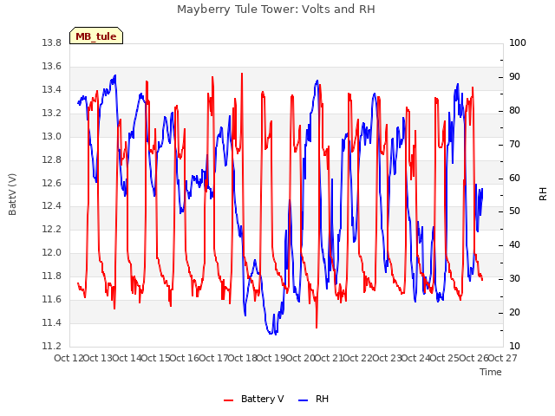Click the Oct 20 date label
The width and height of the screenshot is (555, 416).
pyautogui.click(x=300, y=358)
